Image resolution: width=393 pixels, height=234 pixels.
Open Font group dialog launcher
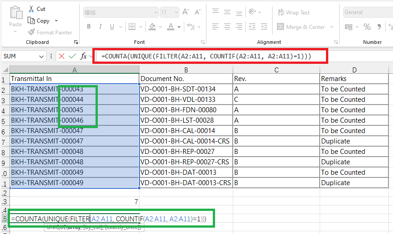tap(203, 42)
